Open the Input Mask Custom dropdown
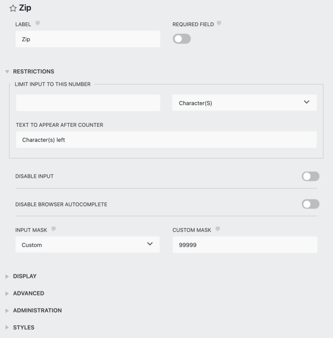Screen dimensions: 333x338 coord(87,245)
